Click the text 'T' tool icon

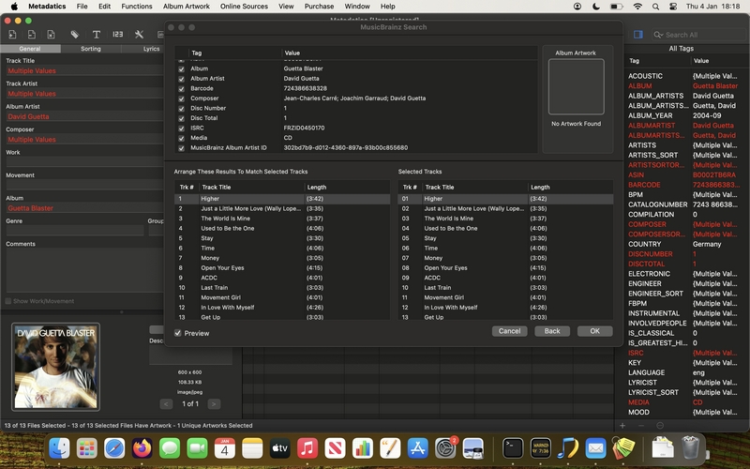pos(97,35)
